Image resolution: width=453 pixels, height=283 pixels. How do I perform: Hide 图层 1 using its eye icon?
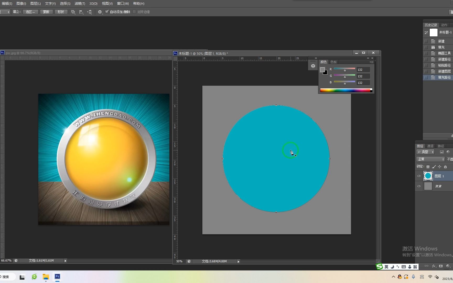click(x=419, y=176)
